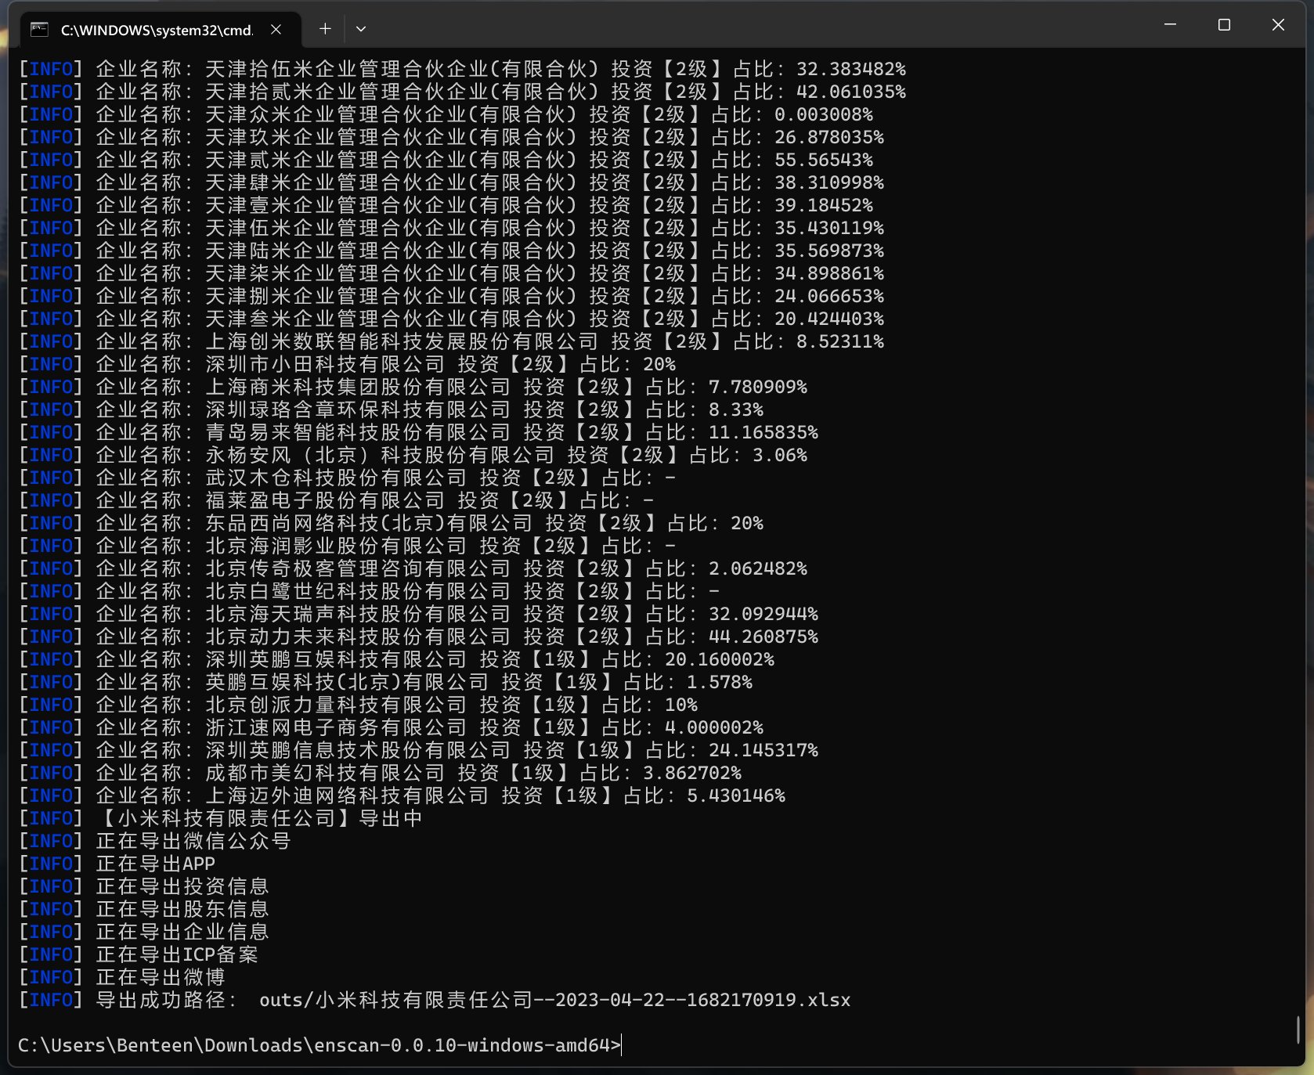Click the cmd icon in the tab
This screenshot has height=1075, width=1314.
(x=39, y=30)
